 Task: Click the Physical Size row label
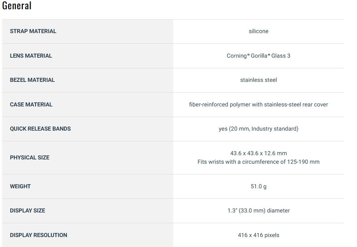coord(30,158)
